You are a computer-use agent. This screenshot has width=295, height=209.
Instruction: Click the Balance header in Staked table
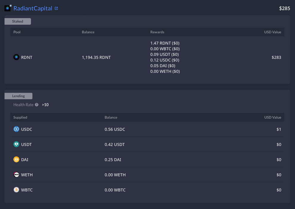point(88,32)
